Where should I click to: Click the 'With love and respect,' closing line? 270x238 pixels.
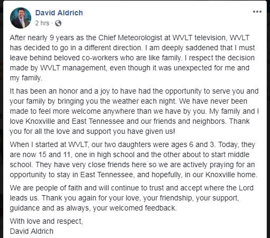point(46,221)
